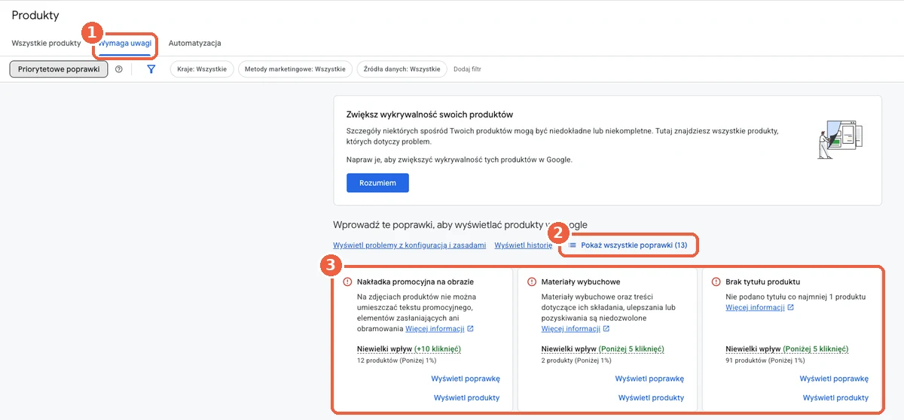Open external link icon in Nakładka promocyjna card
Viewport: 904px width, 420px height.
click(470, 329)
